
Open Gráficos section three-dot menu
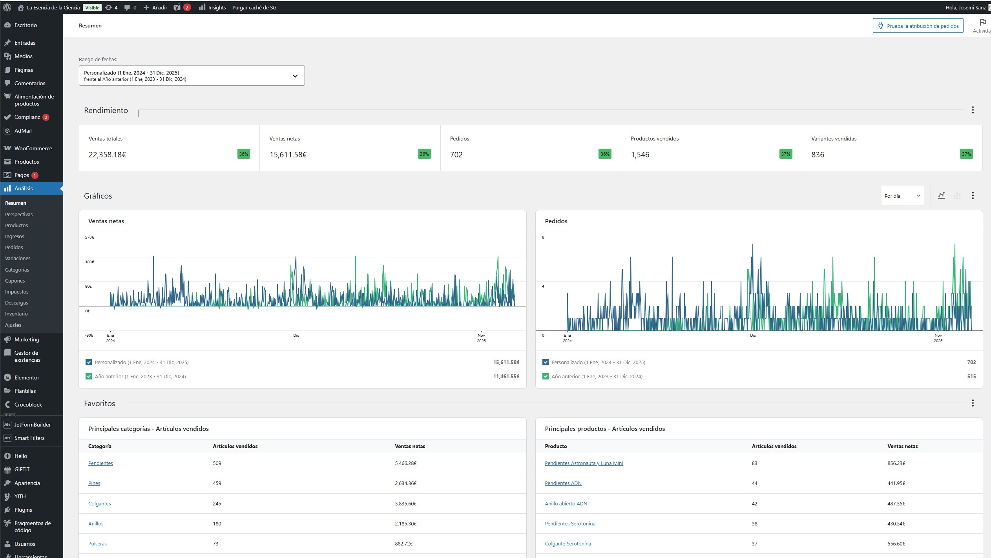point(973,195)
